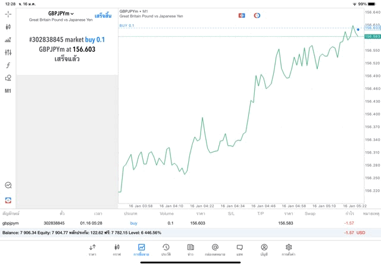Image resolution: width=381 pixels, height=266 pixels.
Task: Open the objects shapes icon in sidebar
Action: click(x=8, y=78)
